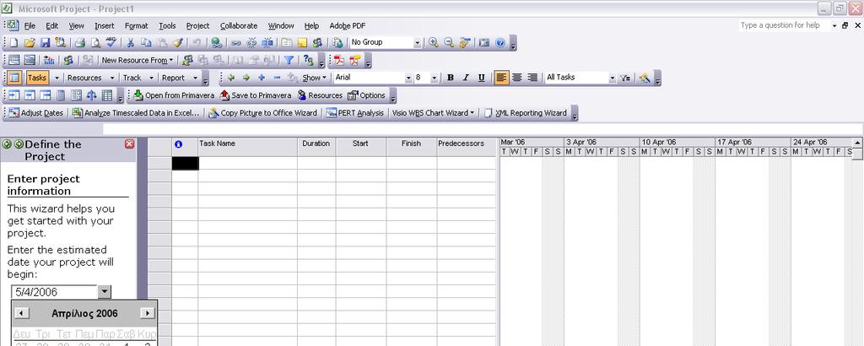864x346 pixels.
Task: Open the font size 8 dropdown
Action: (x=435, y=78)
